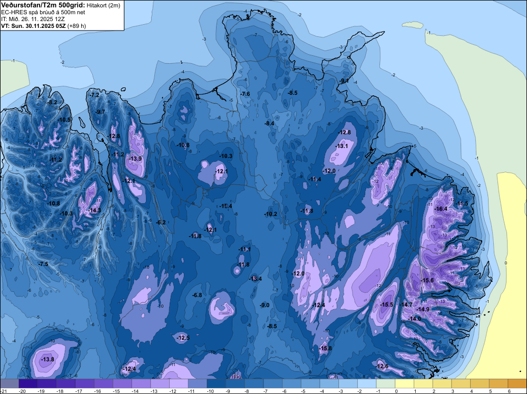Click the -11.1 temperature reading

(x=245, y=249)
